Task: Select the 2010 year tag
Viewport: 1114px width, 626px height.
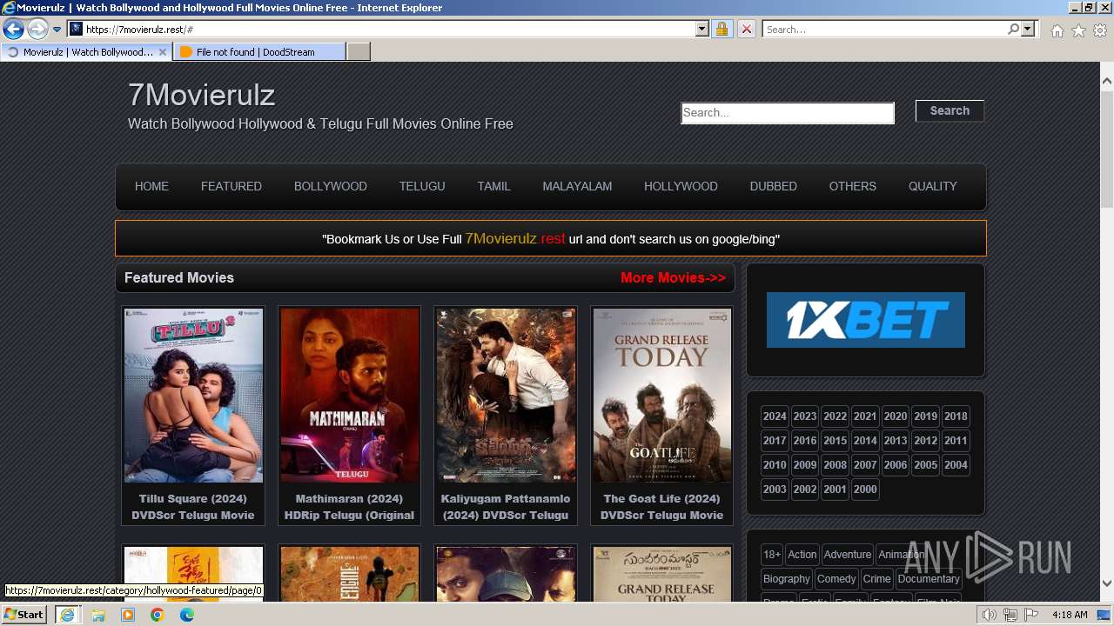Action: pyautogui.click(x=775, y=465)
